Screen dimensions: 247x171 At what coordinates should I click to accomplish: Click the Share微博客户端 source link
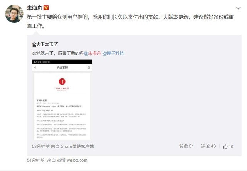coord(77,146)
